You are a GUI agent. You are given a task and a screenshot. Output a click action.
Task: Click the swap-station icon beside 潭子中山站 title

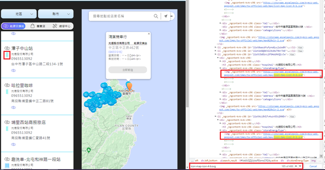coord(7,48)
